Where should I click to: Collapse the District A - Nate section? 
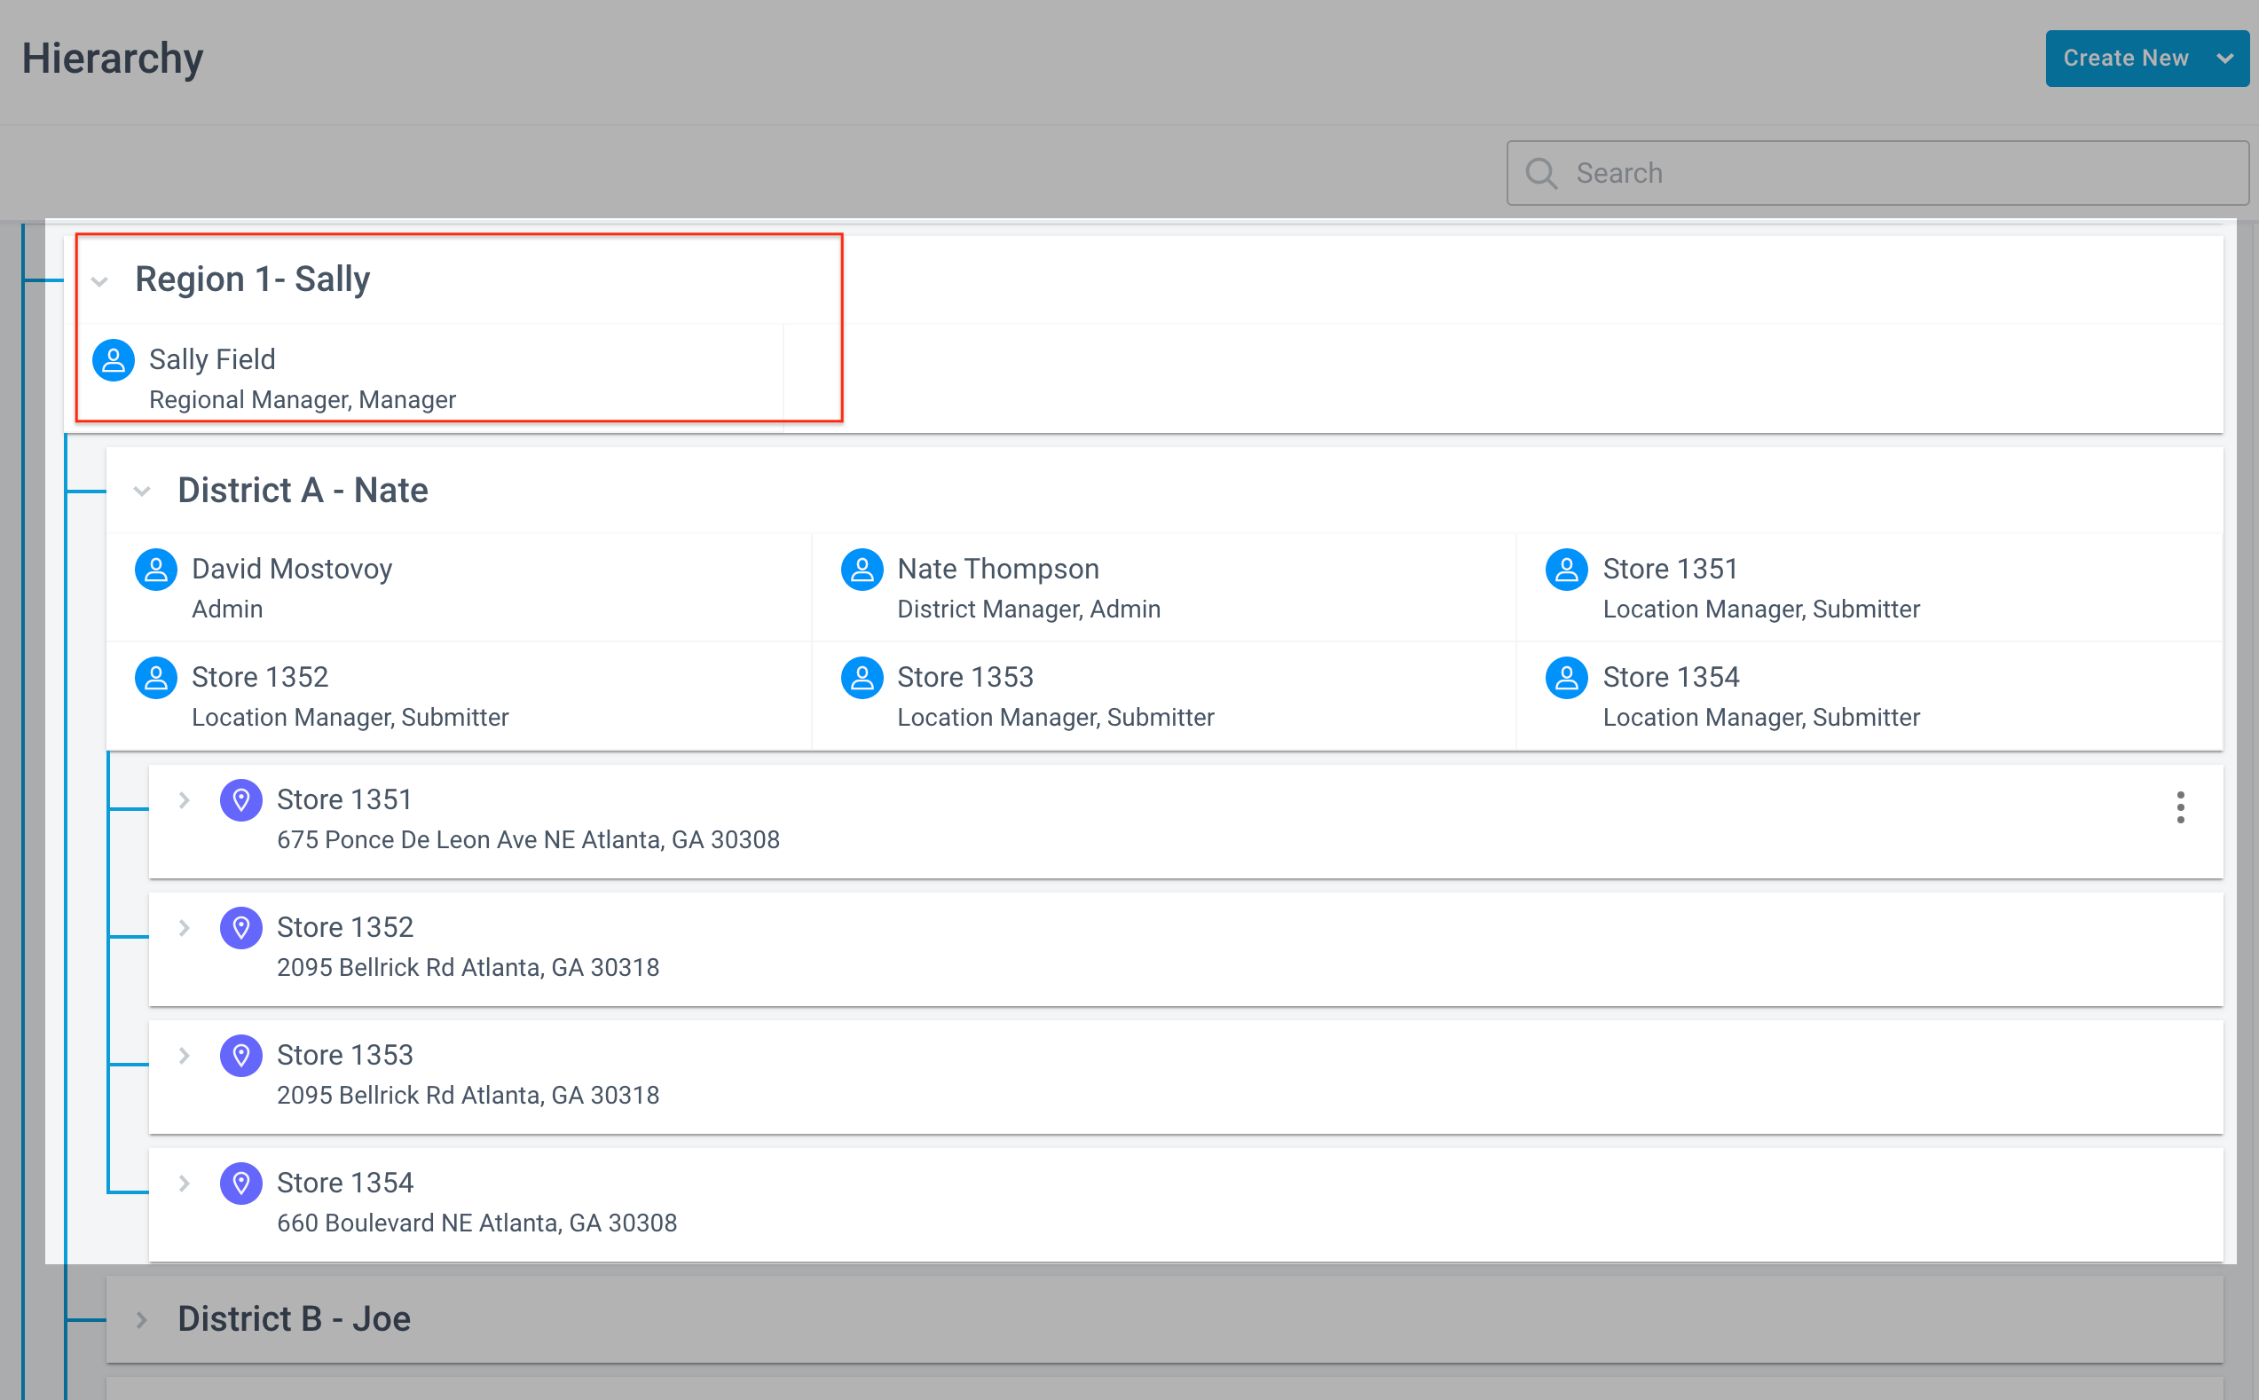142,491
